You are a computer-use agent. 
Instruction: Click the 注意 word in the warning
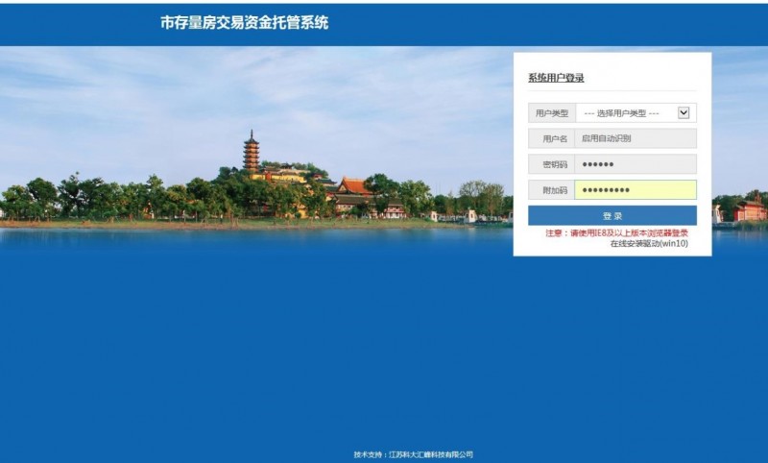coord(553,232)
